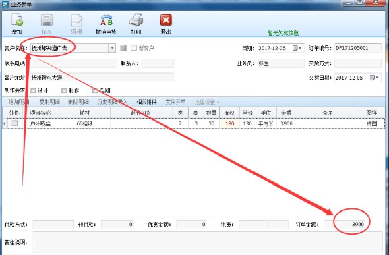Image resolution: width=389 pixels, height=255 pixels.
Task: Click the 项目名称 column header
Action: (40, 113)
